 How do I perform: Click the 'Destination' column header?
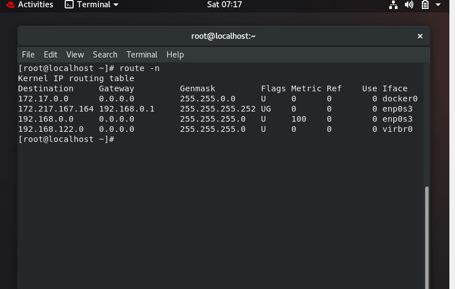click(x=46, y=88)
